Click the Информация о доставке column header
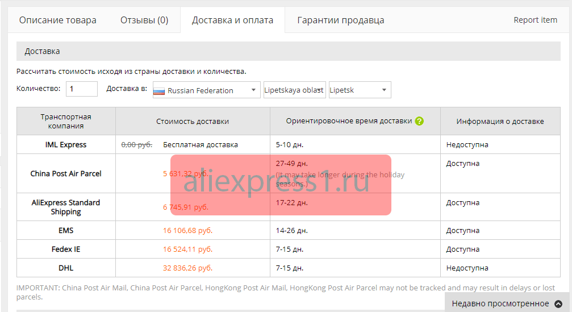This screenshot has height=312, width=572. 500,121
